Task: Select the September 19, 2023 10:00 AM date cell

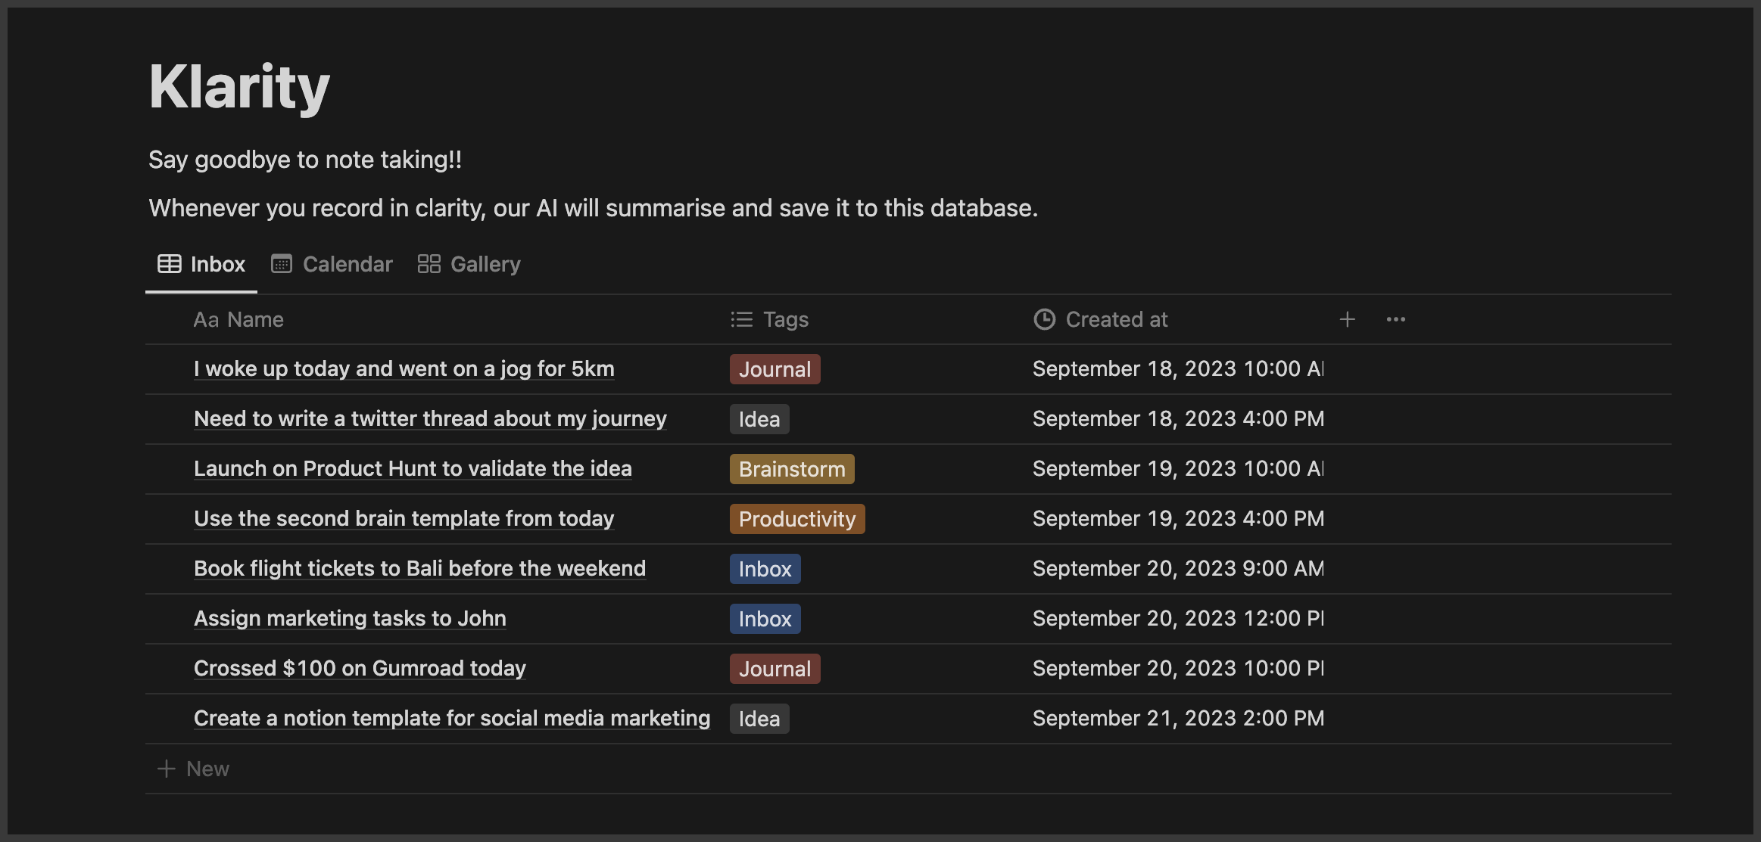Action: coord(1178,468)
